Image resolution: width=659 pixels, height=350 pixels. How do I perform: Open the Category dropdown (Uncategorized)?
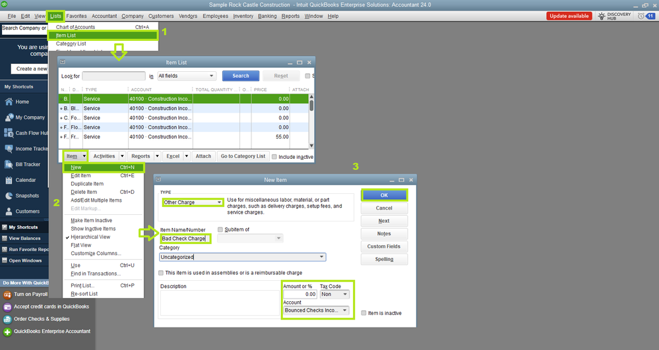coord(243,257)
